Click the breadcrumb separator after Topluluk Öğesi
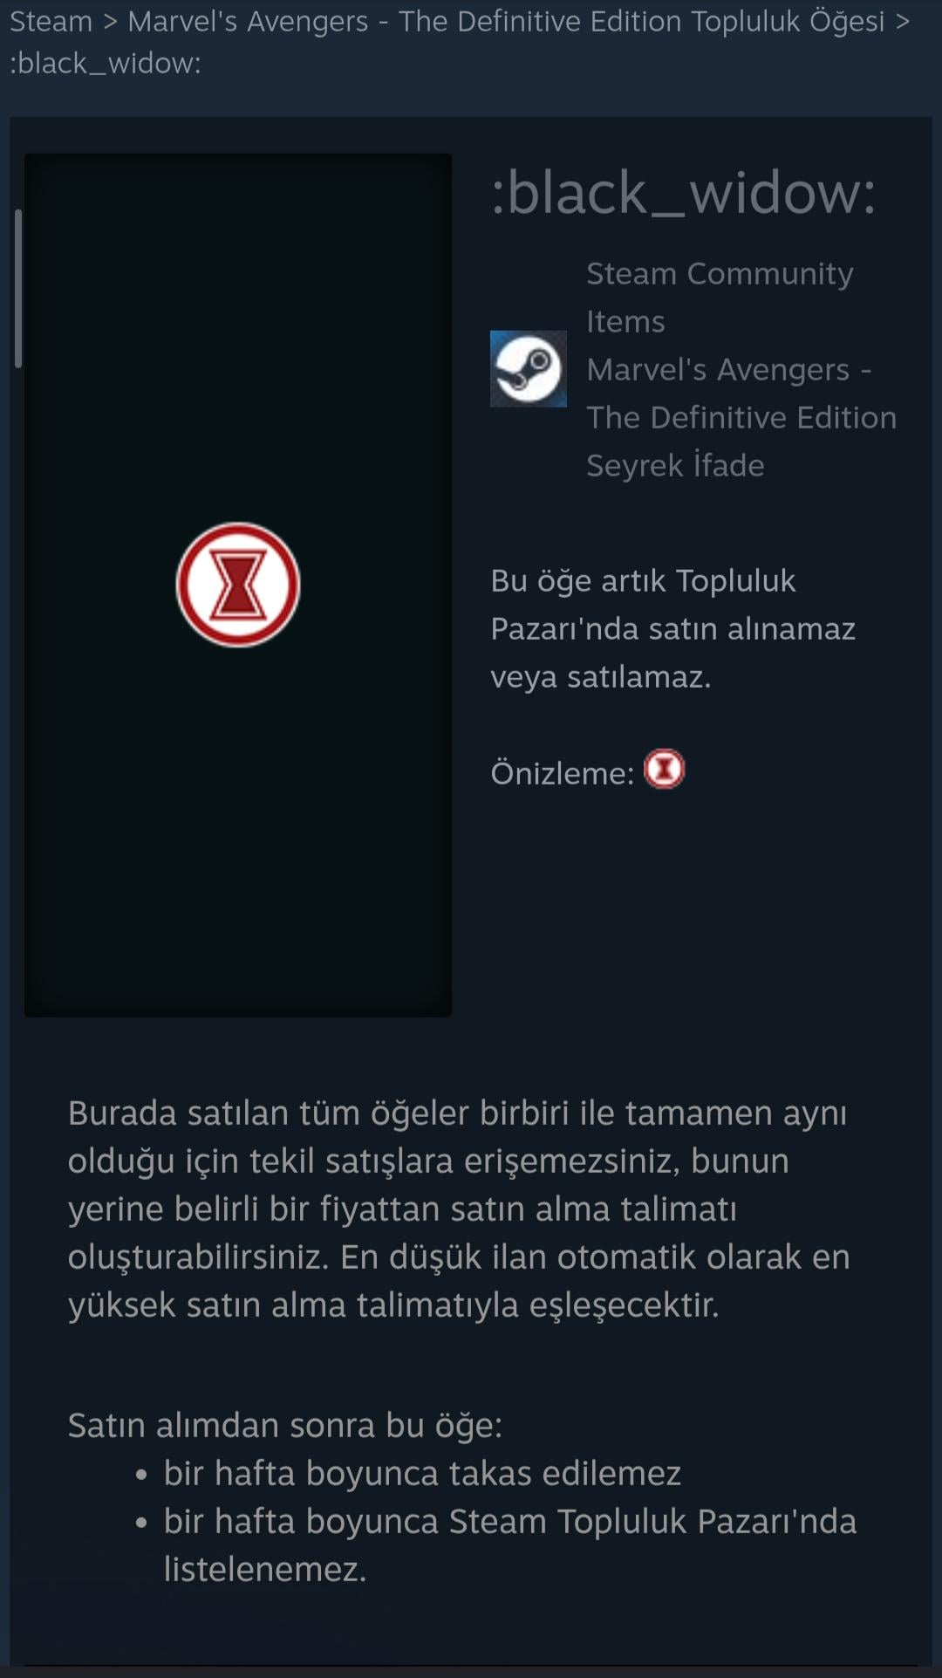Viewport: 942px width, 1678px height. click(x=903, y=21)
